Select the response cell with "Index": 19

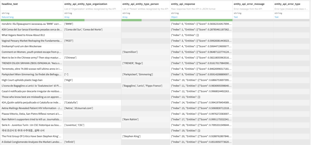(201, 130)
